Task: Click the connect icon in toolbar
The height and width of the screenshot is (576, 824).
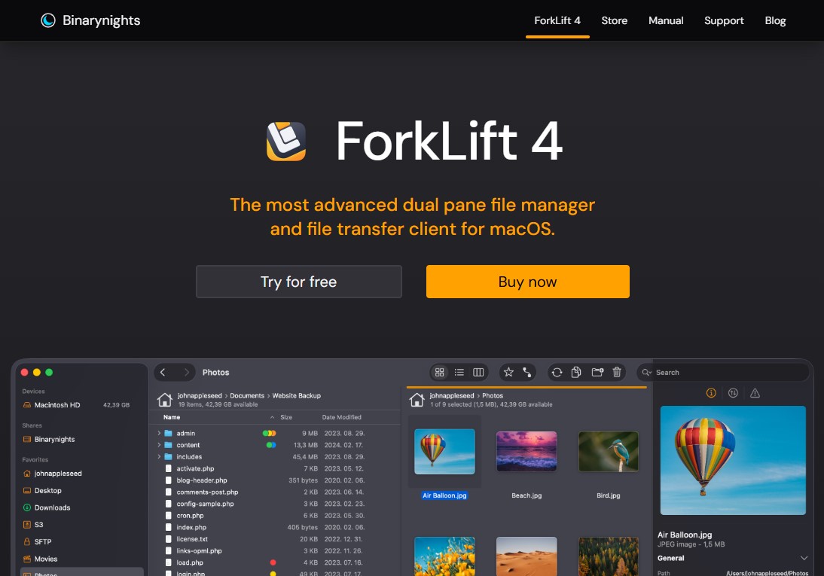Action: 527,372
